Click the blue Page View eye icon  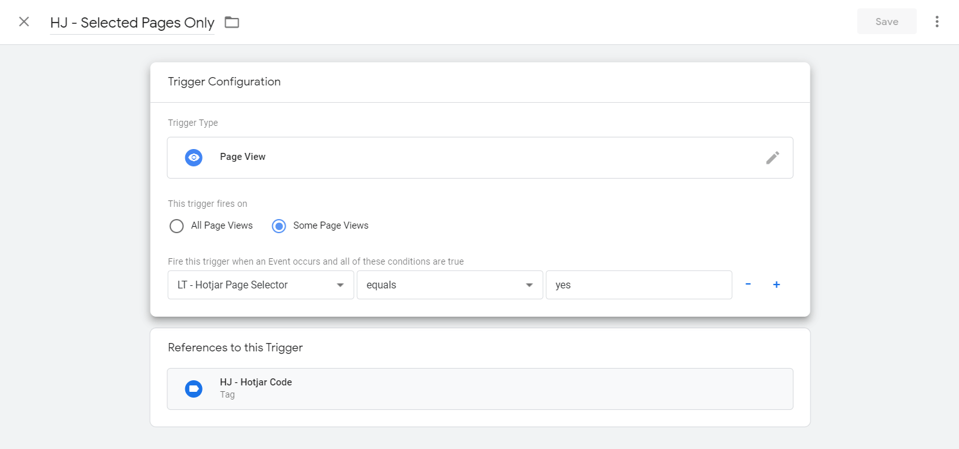194,157
